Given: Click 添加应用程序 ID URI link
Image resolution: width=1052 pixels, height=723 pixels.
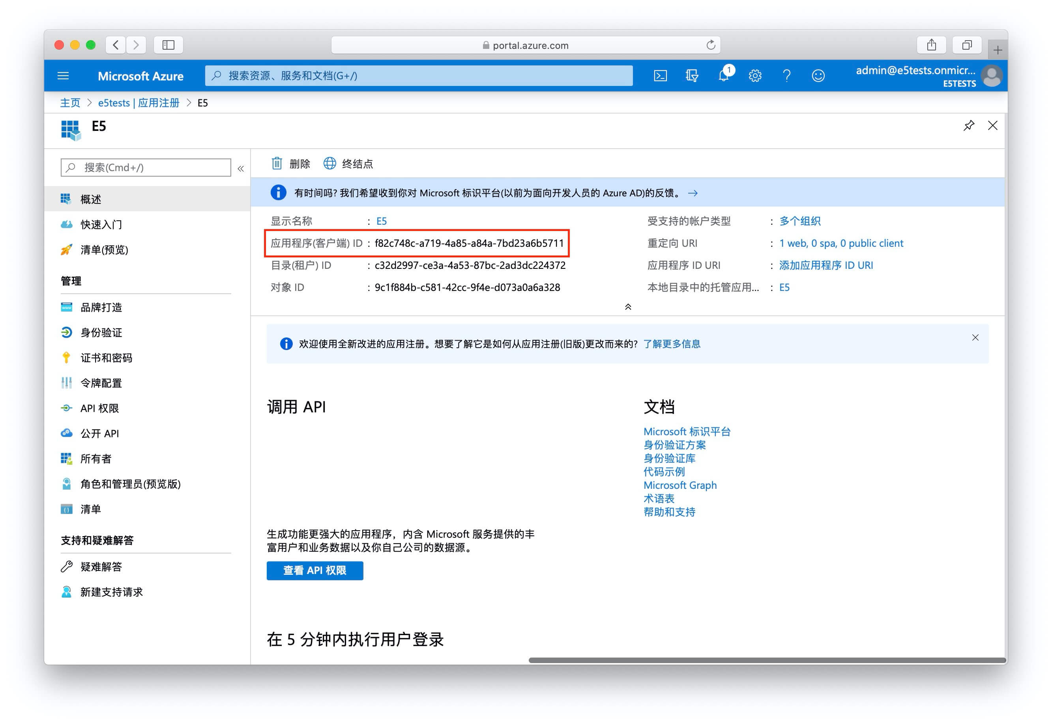Looking at the screenshot, I should pyautogui.click(x=826, y=265).
